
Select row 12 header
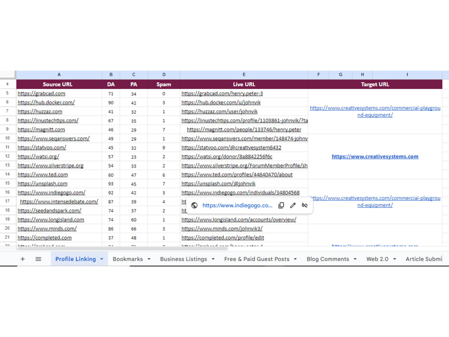[8, 156]
